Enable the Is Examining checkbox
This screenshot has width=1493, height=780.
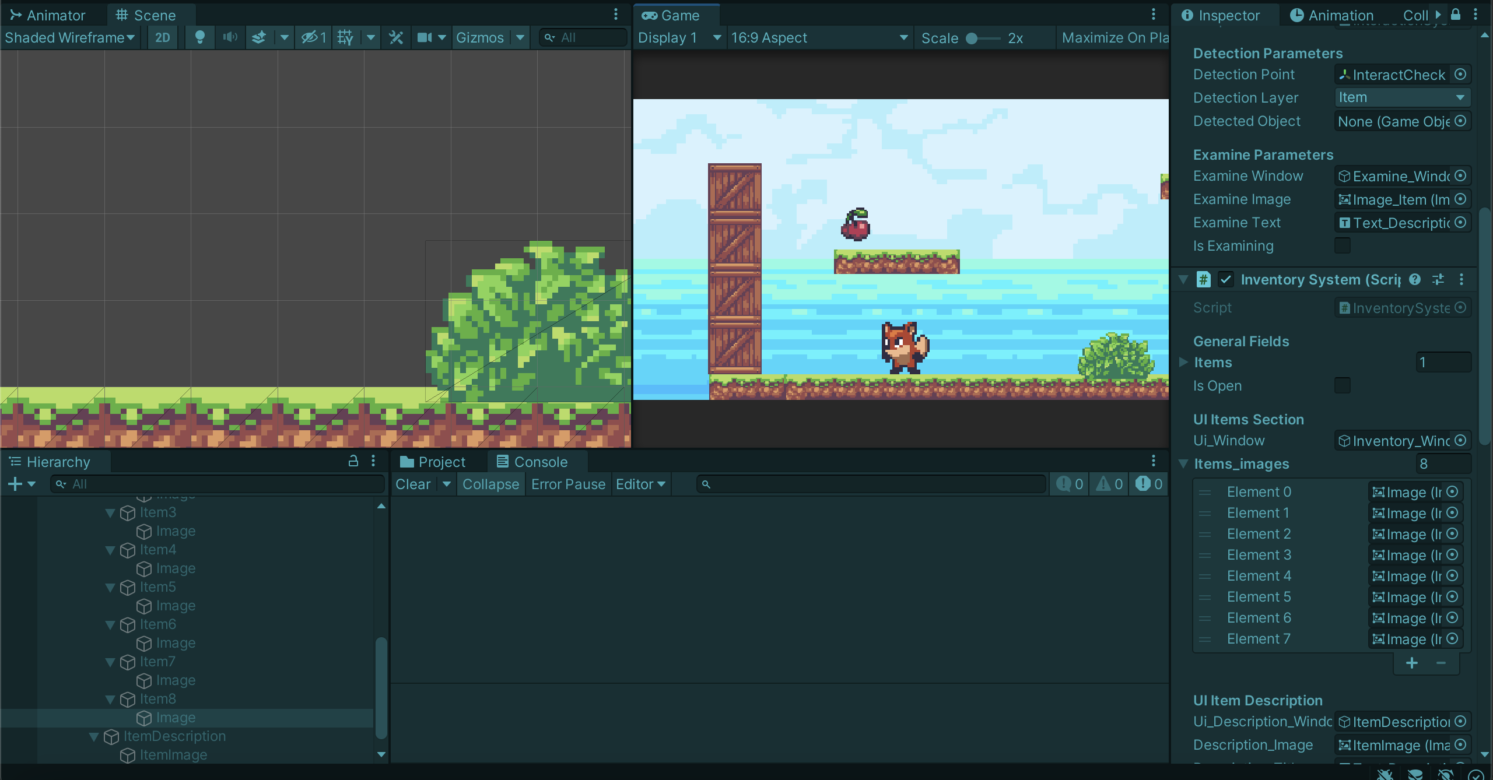pos(1342,245)
